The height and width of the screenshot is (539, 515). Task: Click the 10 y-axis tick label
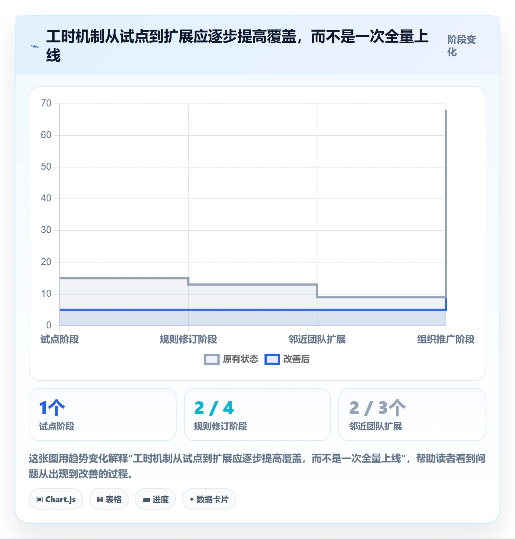click(46, 293)
